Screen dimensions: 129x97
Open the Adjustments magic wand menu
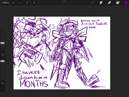point(20,3)
